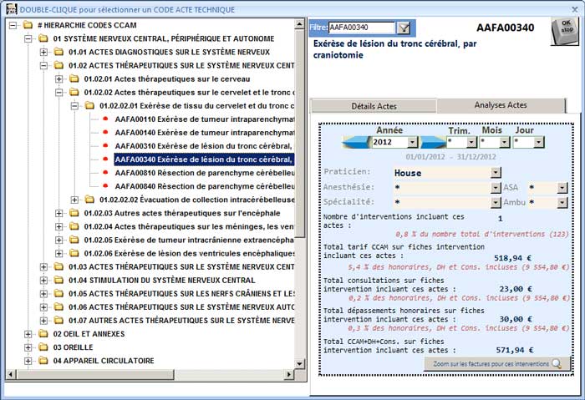
Task: Click folder icon of 02 OEIL ET ANNEXES
Action: [43, 334]
